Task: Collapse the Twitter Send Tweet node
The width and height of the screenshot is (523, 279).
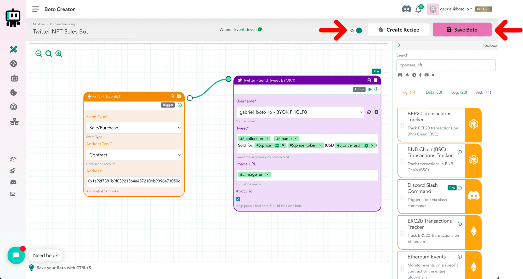Action: click(x=376, y=80)
